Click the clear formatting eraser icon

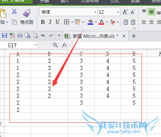[113, 22]
